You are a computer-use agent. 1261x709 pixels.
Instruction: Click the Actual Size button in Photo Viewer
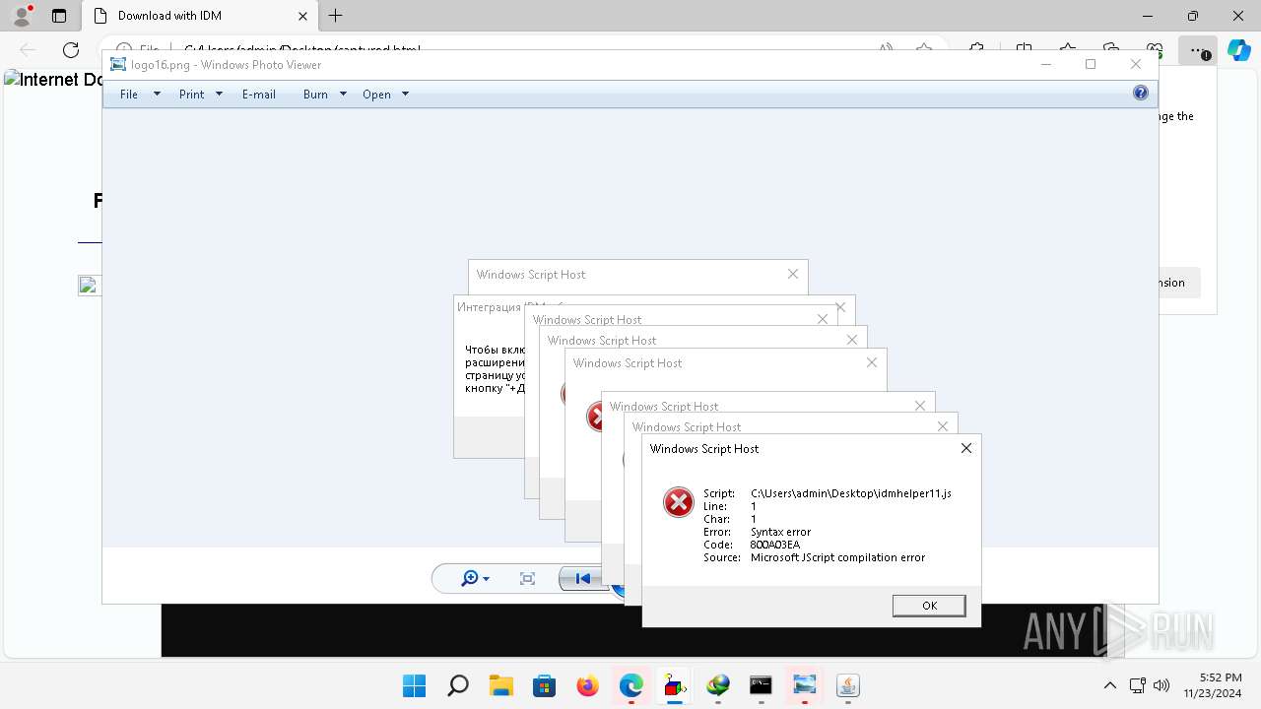(x=527, y=579)
